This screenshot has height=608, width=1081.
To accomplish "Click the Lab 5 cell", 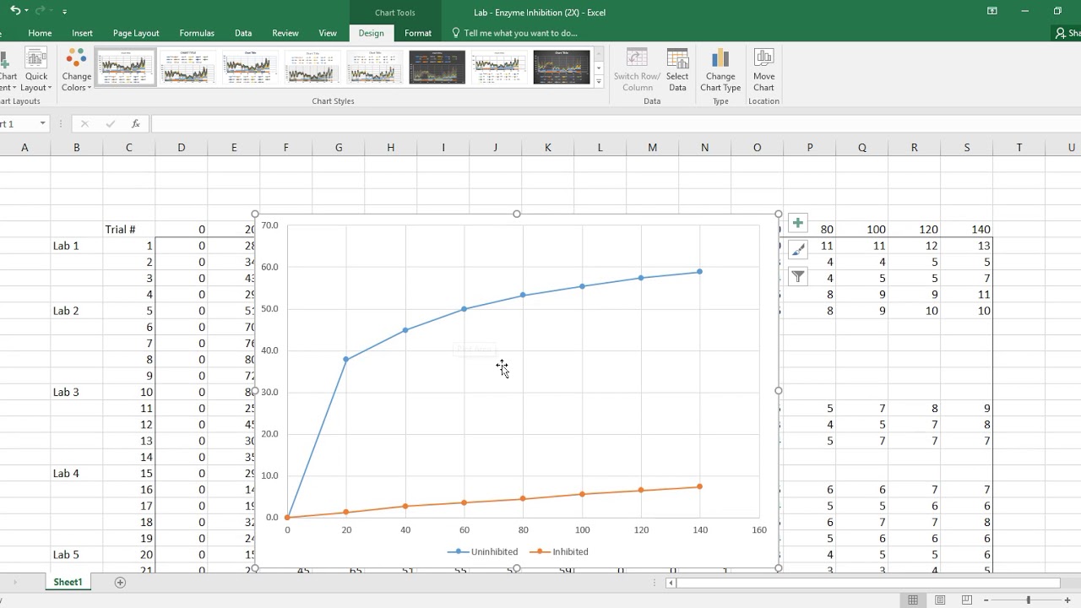I will pos(76,555).
